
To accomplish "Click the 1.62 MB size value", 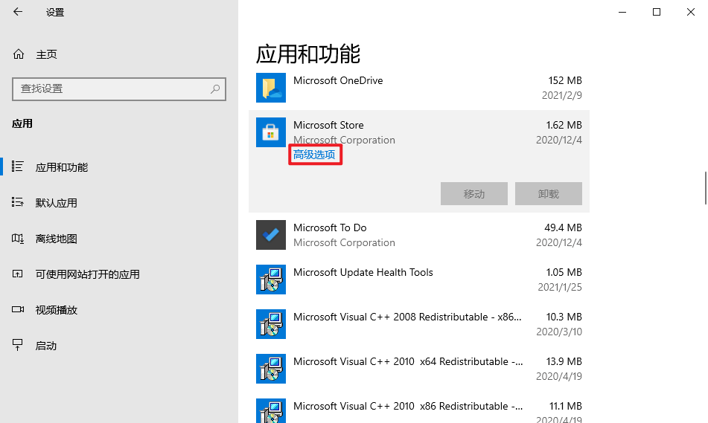I will tap(564, 125).
